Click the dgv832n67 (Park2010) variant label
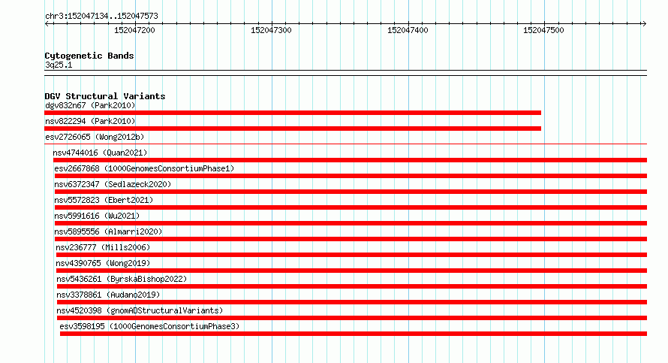Viewport: 668px width, 363px height. click(x=90, y=105)
